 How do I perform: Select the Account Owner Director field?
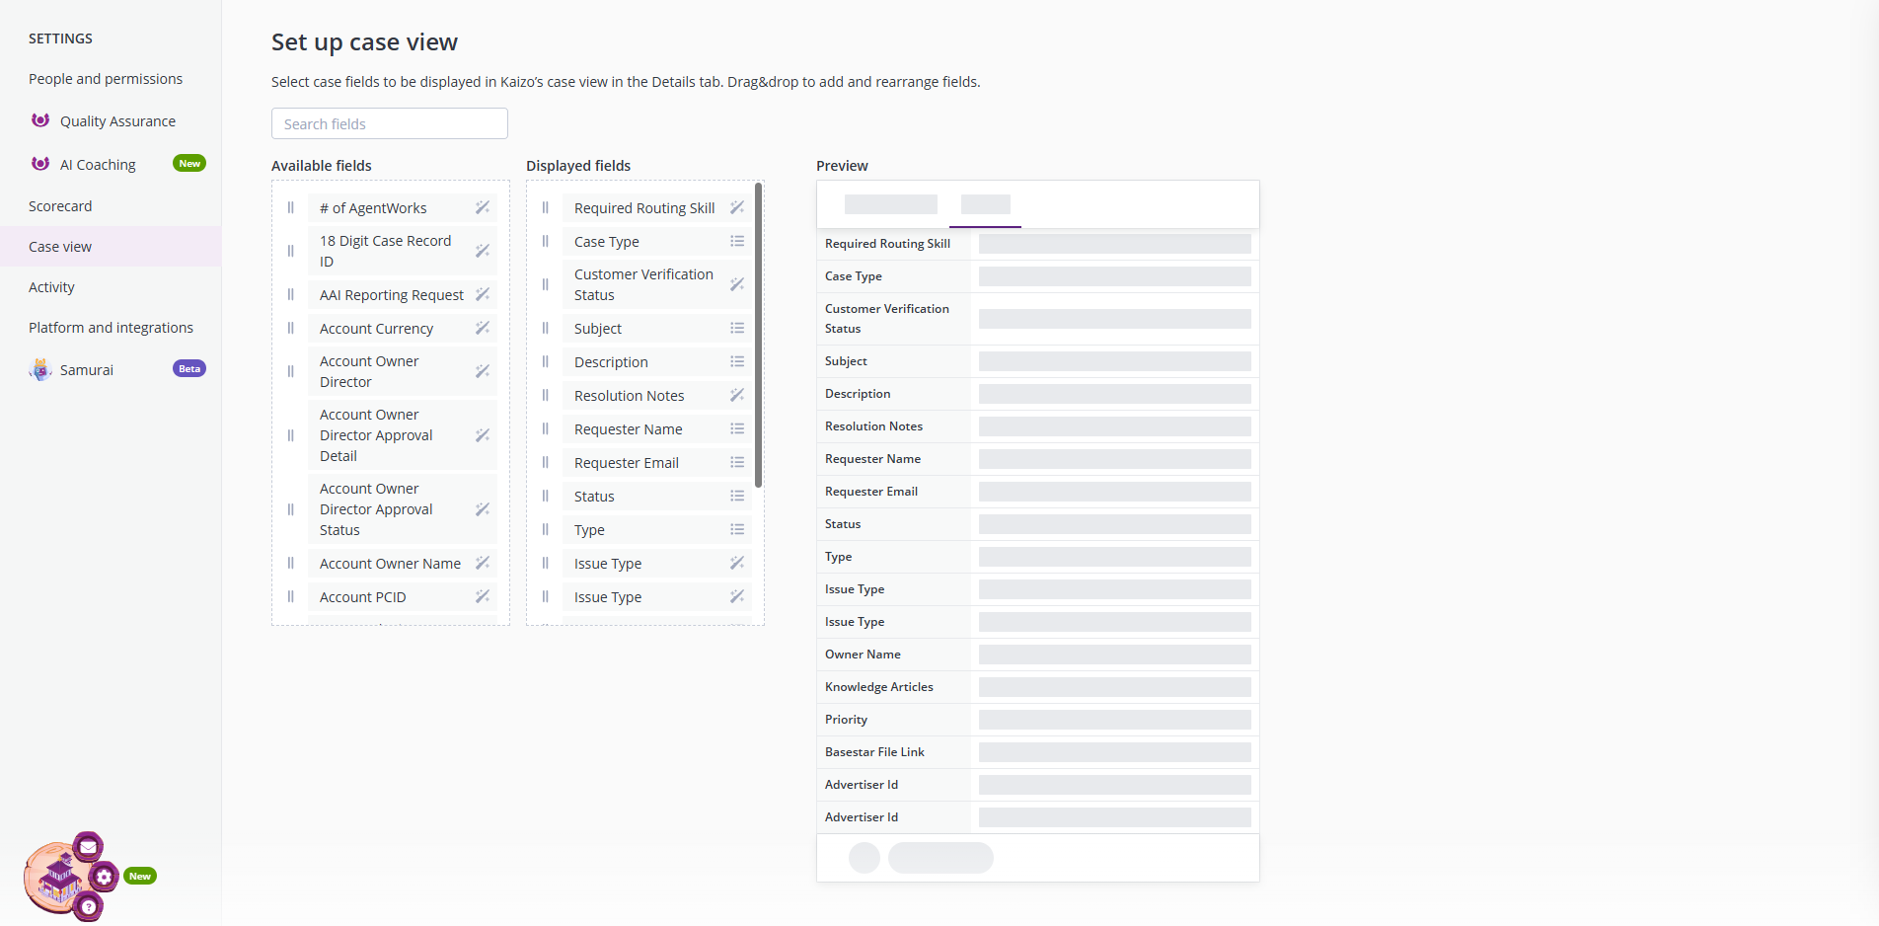[403, 371]
